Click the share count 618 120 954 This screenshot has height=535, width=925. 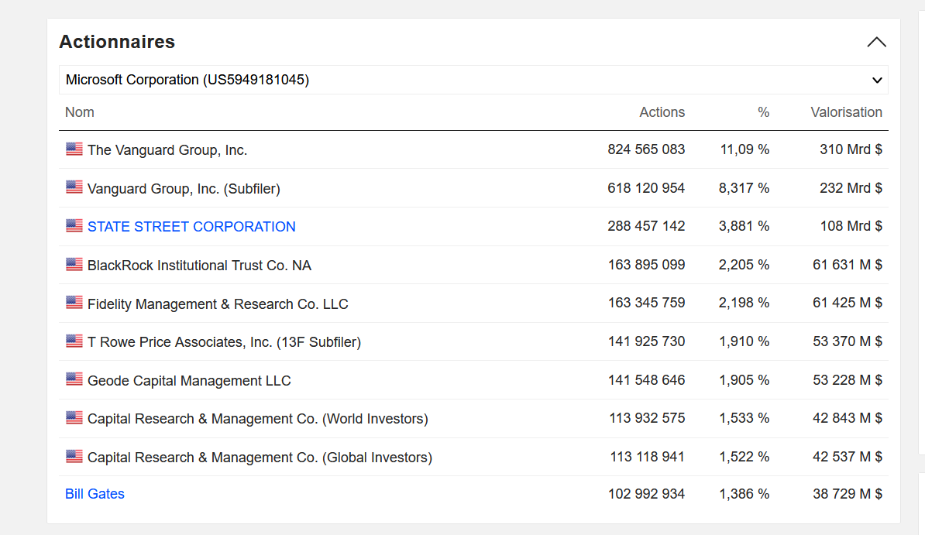click(646, 187)
